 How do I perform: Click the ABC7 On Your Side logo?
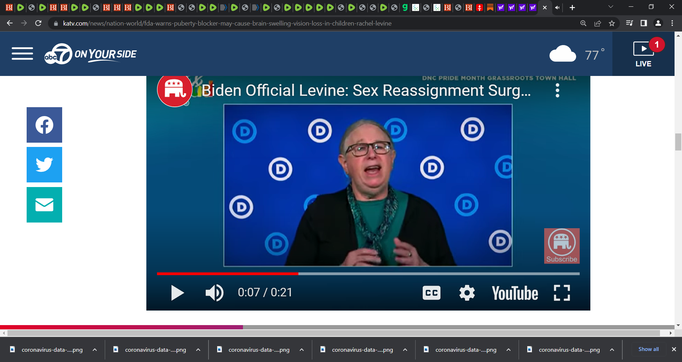point(90,54)
